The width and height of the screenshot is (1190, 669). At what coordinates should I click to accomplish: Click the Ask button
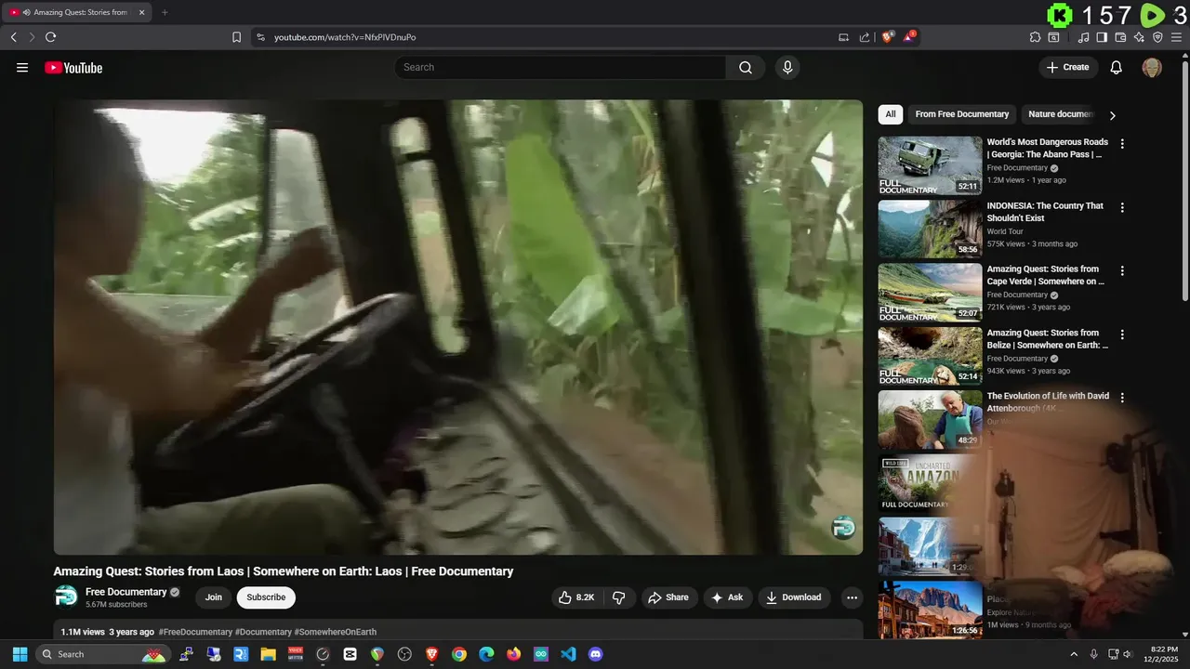(728, 597)
